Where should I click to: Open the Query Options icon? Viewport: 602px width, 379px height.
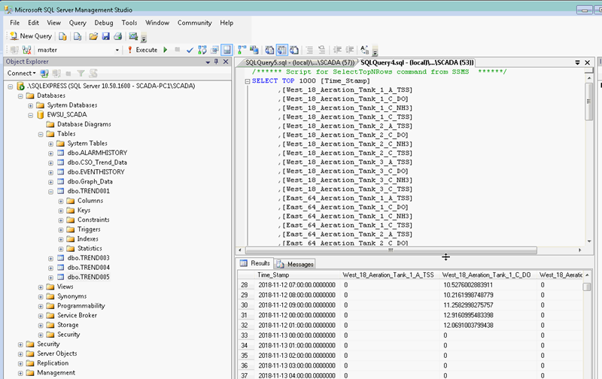pos(214,50)
